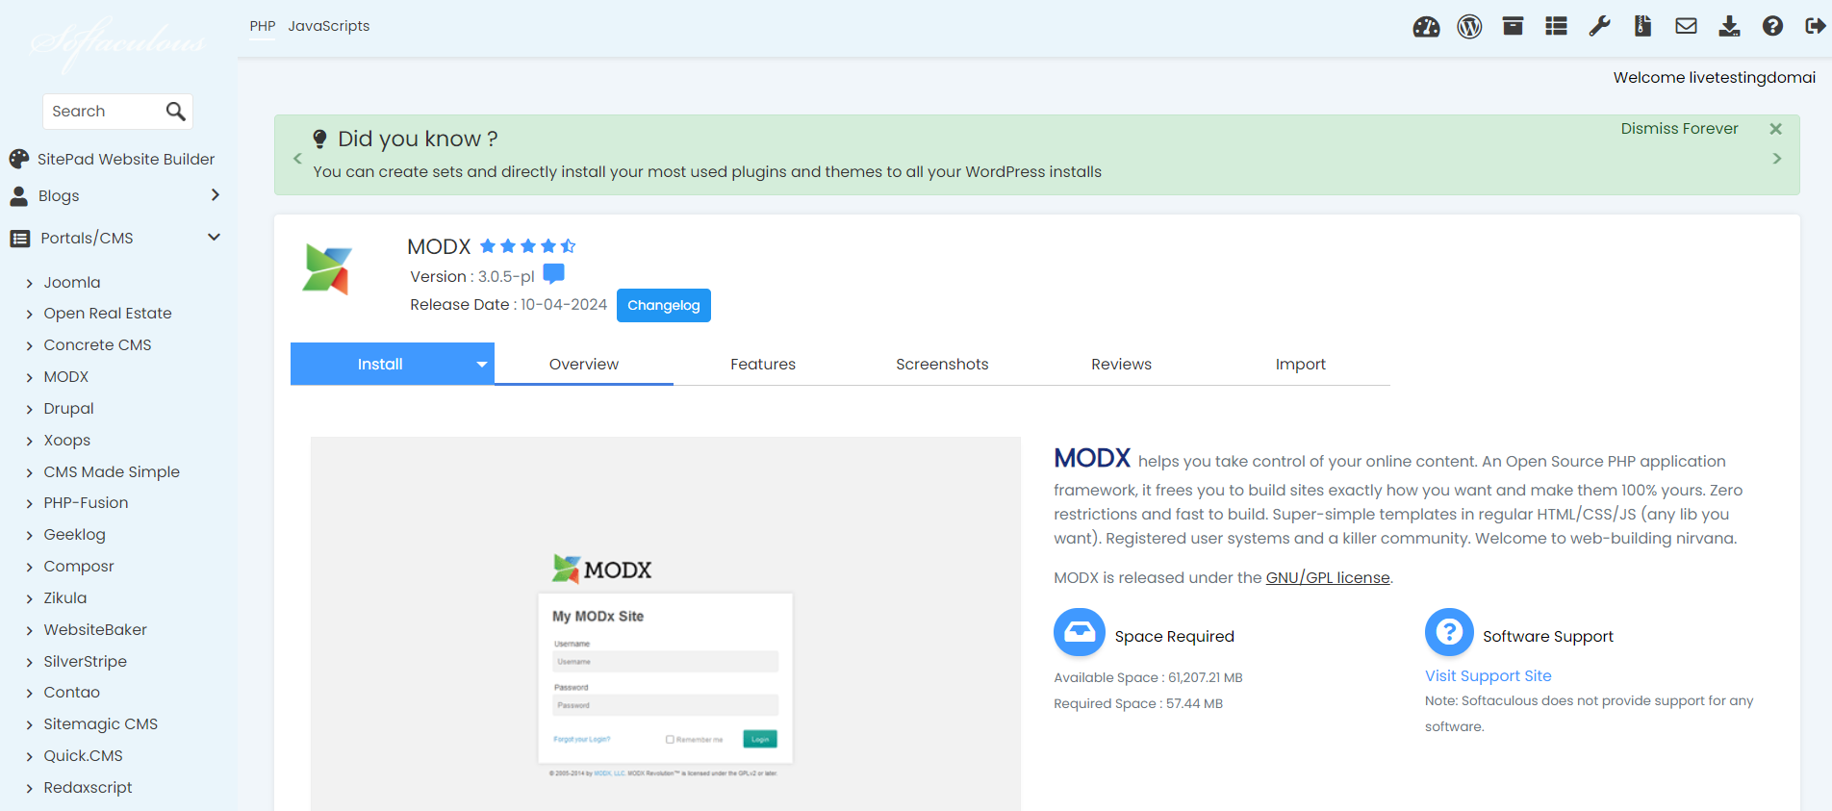Switch to the Screenshots tab
The width and height of the screenshot is (1832, 811).
[x=942, y=364]
